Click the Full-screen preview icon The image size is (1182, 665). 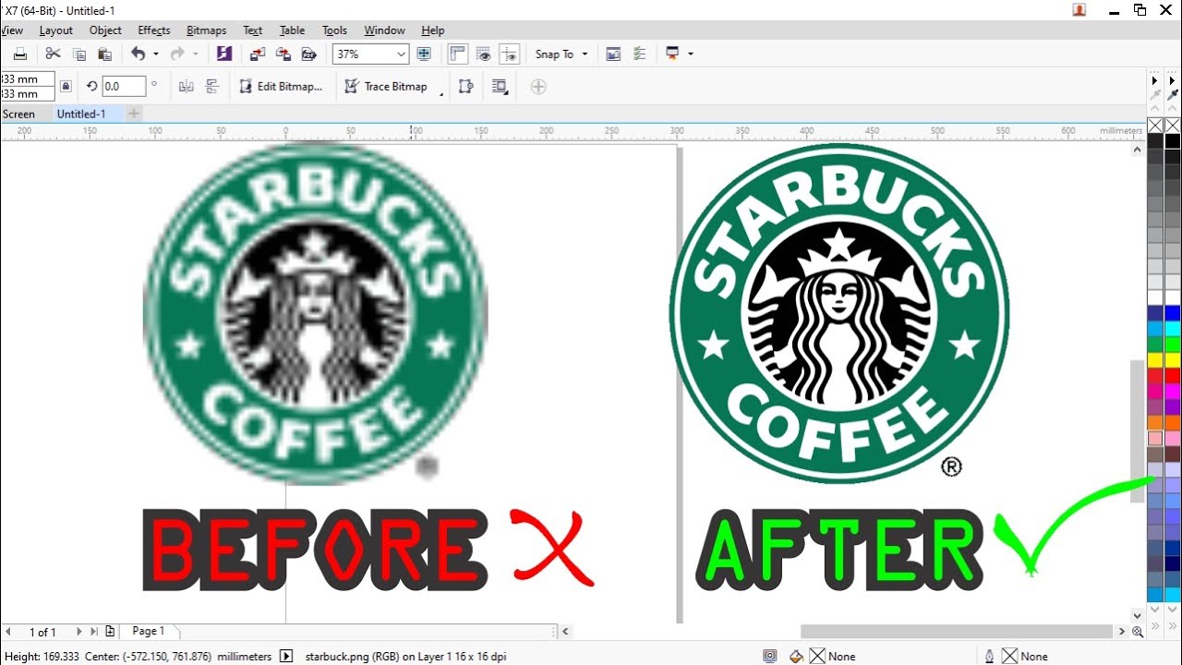(x=425, y=54)
